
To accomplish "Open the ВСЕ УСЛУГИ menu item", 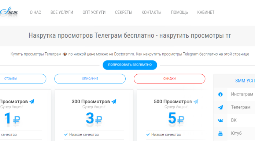I will (x=62, y=12).
